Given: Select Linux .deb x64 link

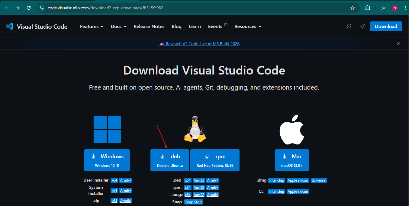Looking at the screenshot, I should [x=188, y=180].
